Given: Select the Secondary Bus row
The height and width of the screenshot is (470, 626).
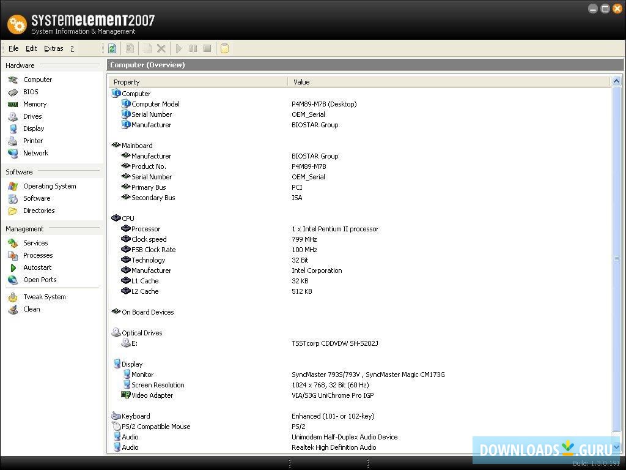Looking at the screenshot, I should (x=153, y=198).
